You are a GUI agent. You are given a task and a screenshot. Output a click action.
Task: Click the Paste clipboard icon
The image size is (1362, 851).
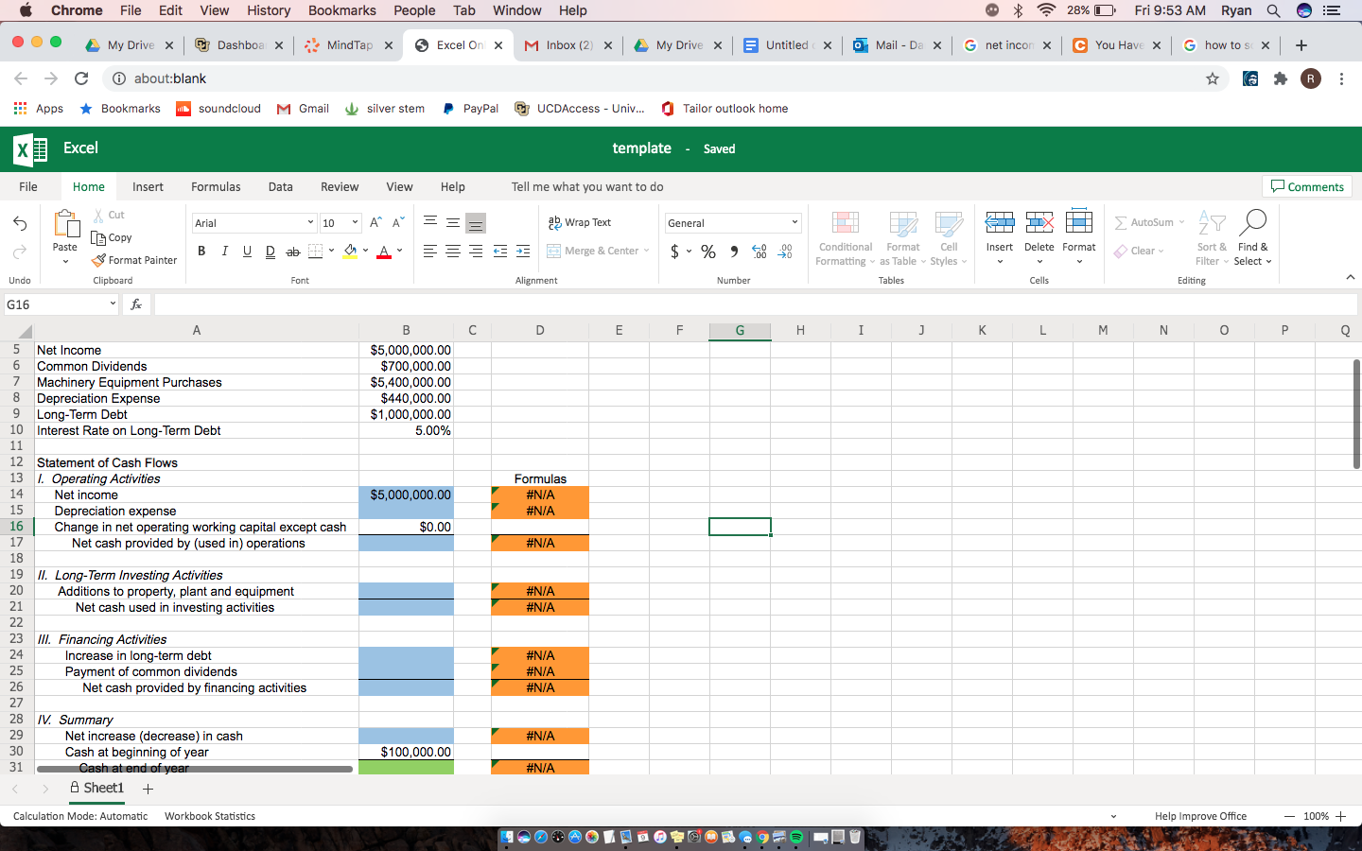click(65, 224)
